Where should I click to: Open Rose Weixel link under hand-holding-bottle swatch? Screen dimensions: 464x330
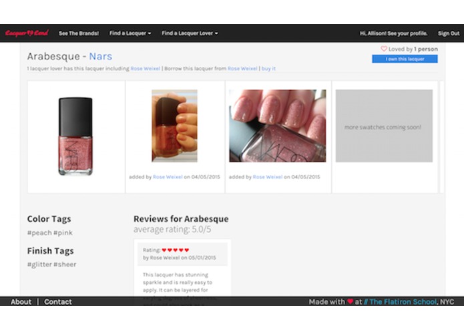click(168, 177)
